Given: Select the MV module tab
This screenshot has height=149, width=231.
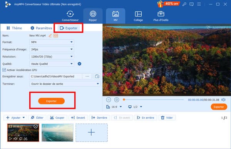Looking at the screenshot, I should pos(115,16).
